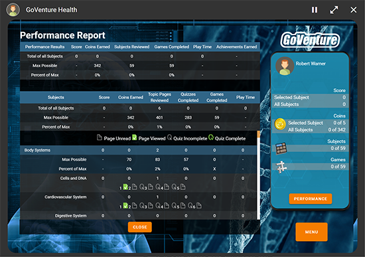Screen dimensions: 365x257
Task: Click the Quiz Incomplete legend icon
Action: (169, 137)
